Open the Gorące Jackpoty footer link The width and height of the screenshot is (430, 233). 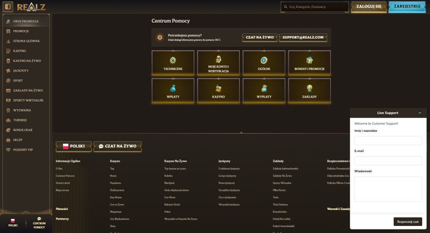pos(227,175)
